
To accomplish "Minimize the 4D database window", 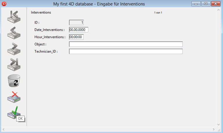I will coord(196,4).
